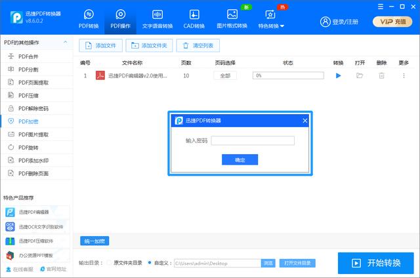
Task: Click the blue play convert icon in row 1
Action: [339, 76]
